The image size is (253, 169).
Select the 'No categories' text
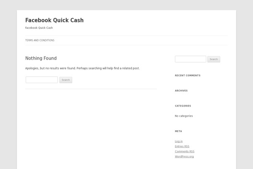[184, 116]
